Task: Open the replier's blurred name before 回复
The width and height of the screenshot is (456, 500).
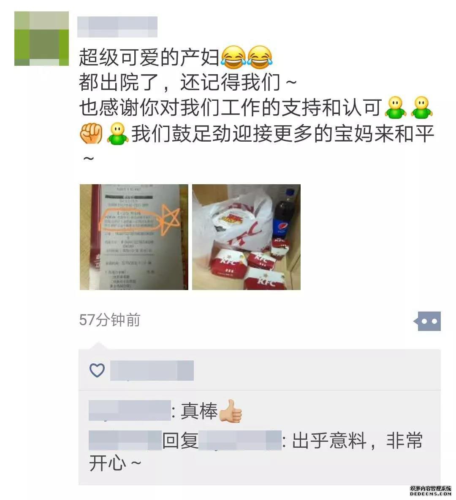Action: pos(125,440)
